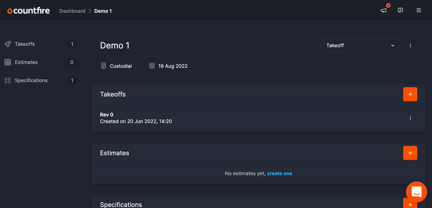The image size is (432, 208).
Task: Open the feedback chat icon
Action: coord(400,10)
